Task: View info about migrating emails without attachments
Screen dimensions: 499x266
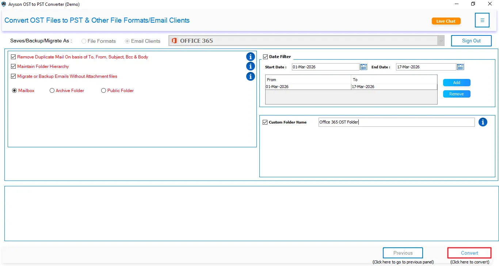Action: pos(250,76)
